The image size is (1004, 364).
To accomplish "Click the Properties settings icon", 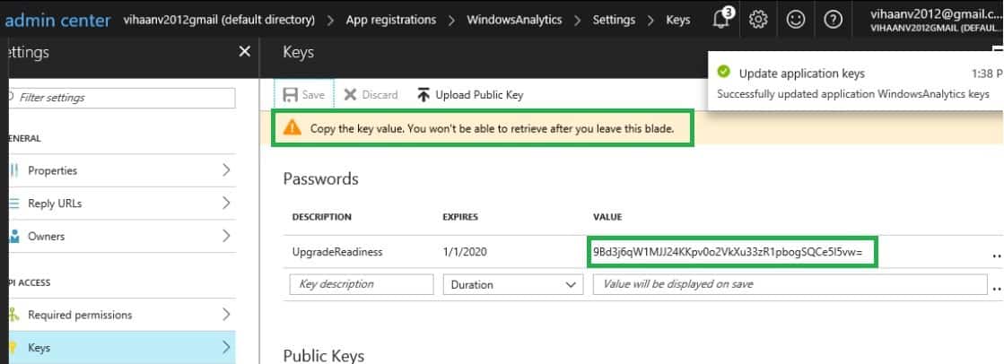I will tap(14, 171).
